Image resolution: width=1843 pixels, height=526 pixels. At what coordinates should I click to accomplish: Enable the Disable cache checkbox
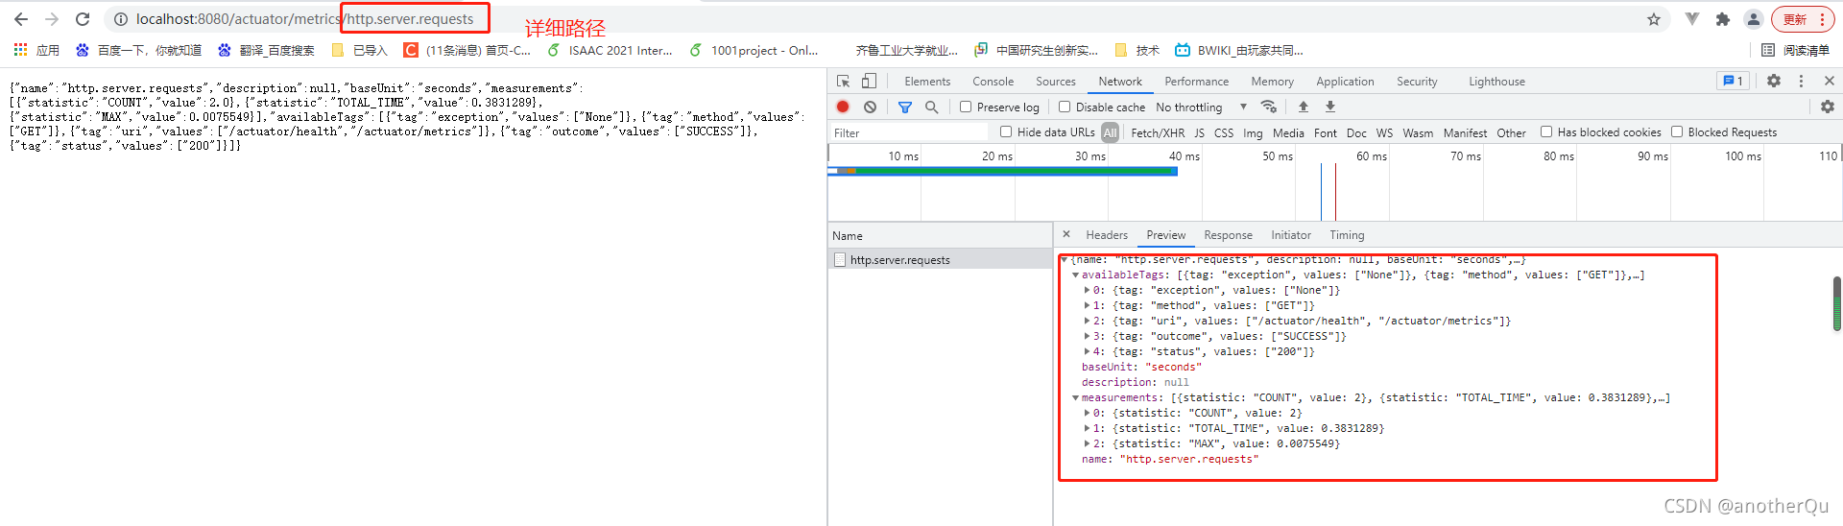(1065, 108)
